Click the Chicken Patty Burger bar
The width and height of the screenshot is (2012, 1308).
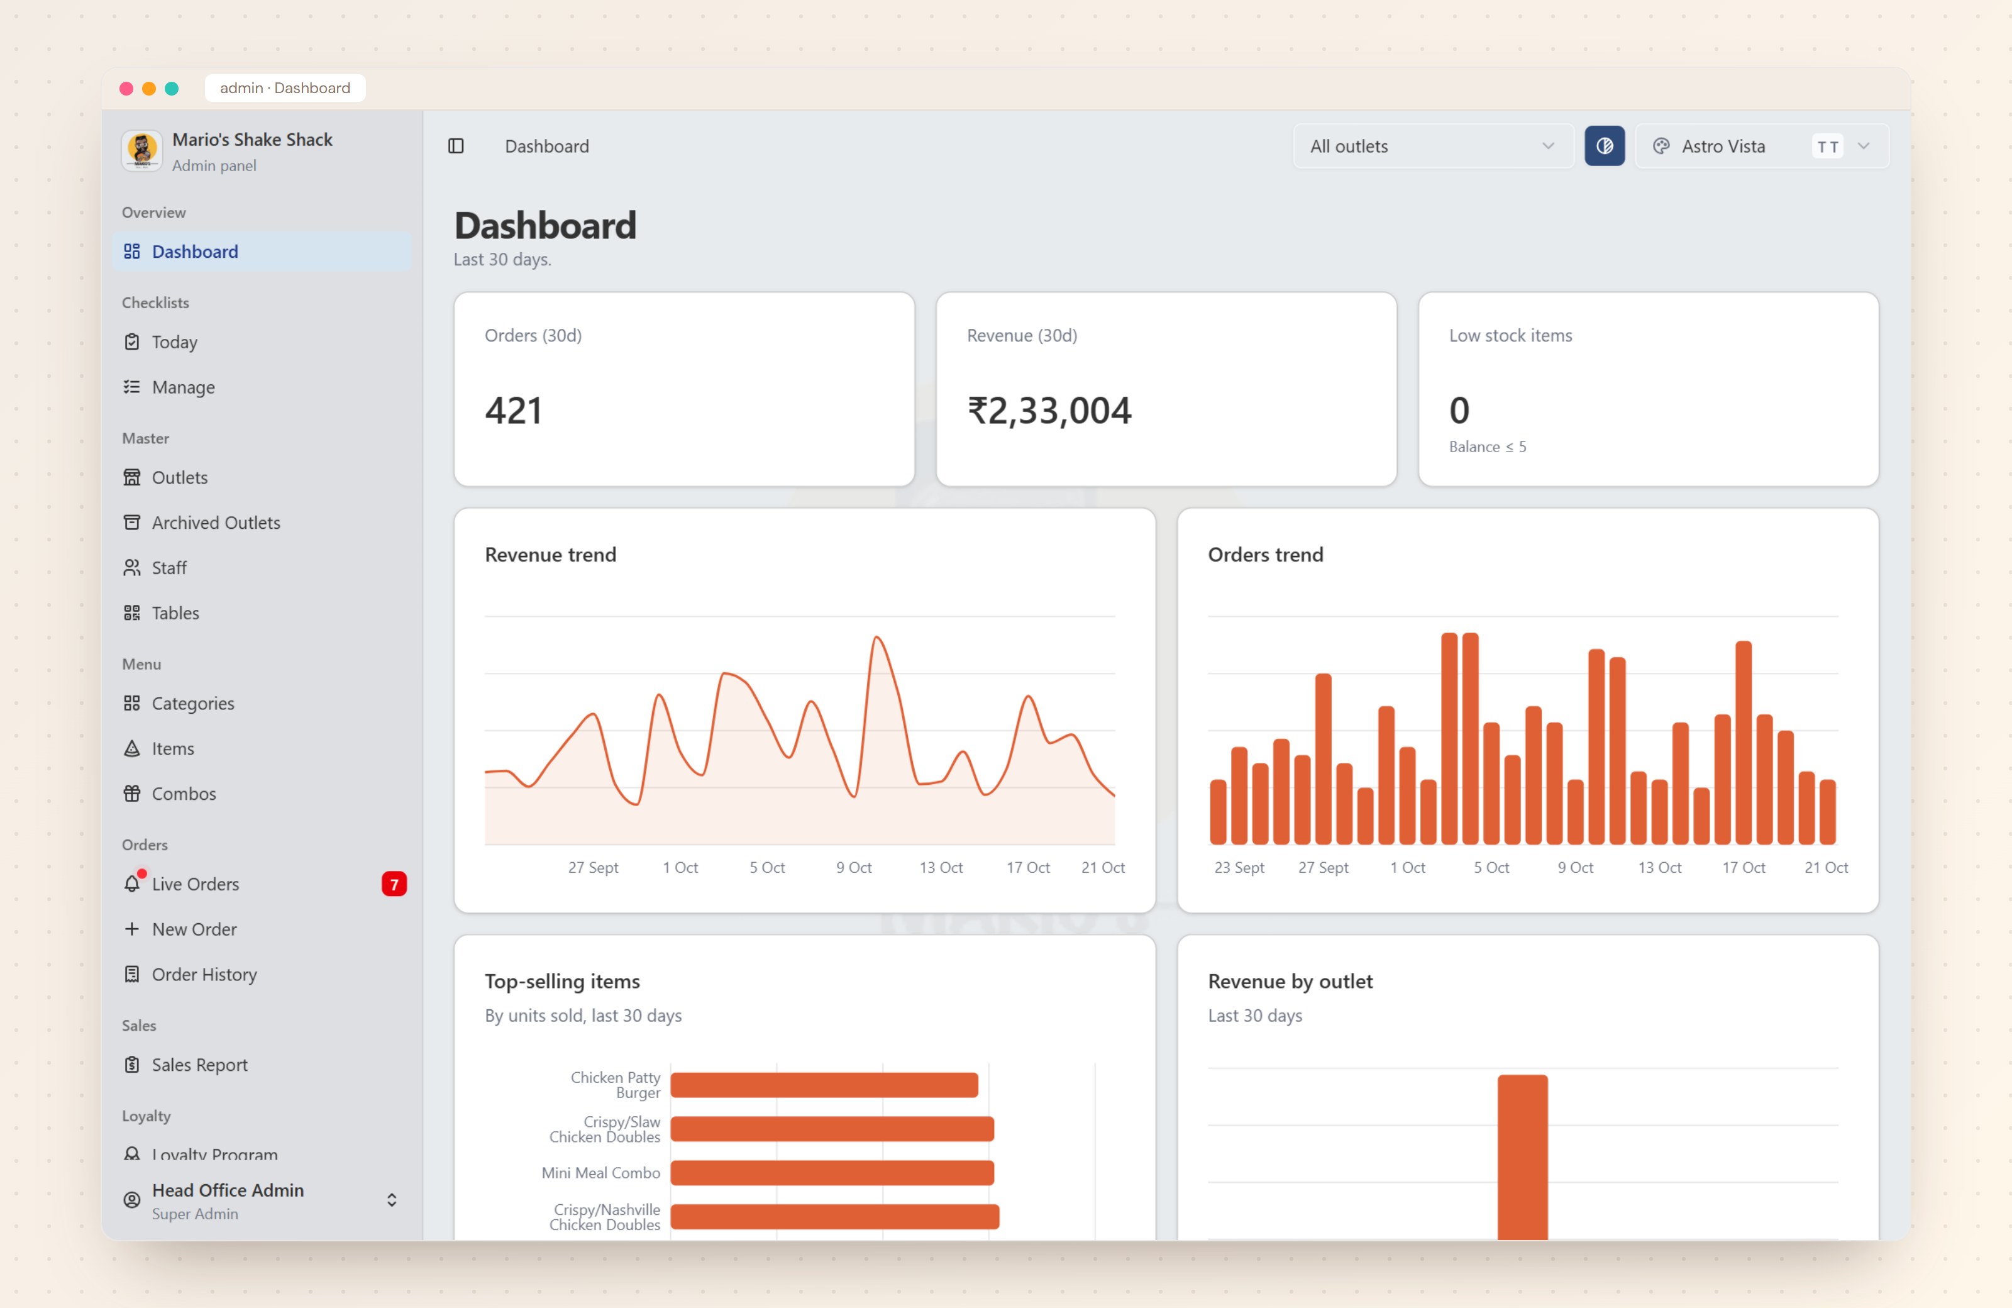(x=824, y=1085)
